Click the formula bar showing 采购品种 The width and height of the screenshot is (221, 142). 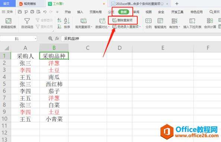tap(141, 38)
